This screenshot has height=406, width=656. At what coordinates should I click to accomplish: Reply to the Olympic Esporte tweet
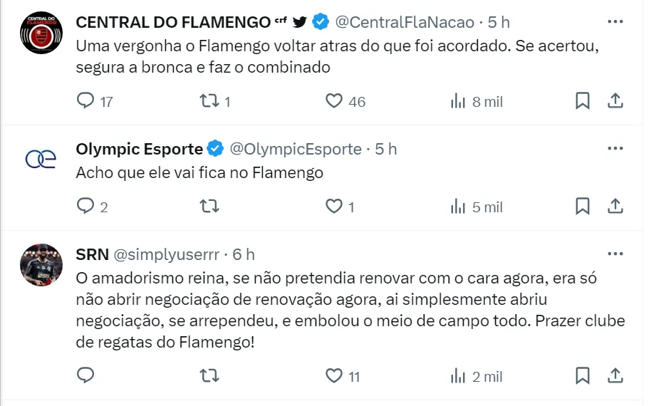tap(85, 207)
